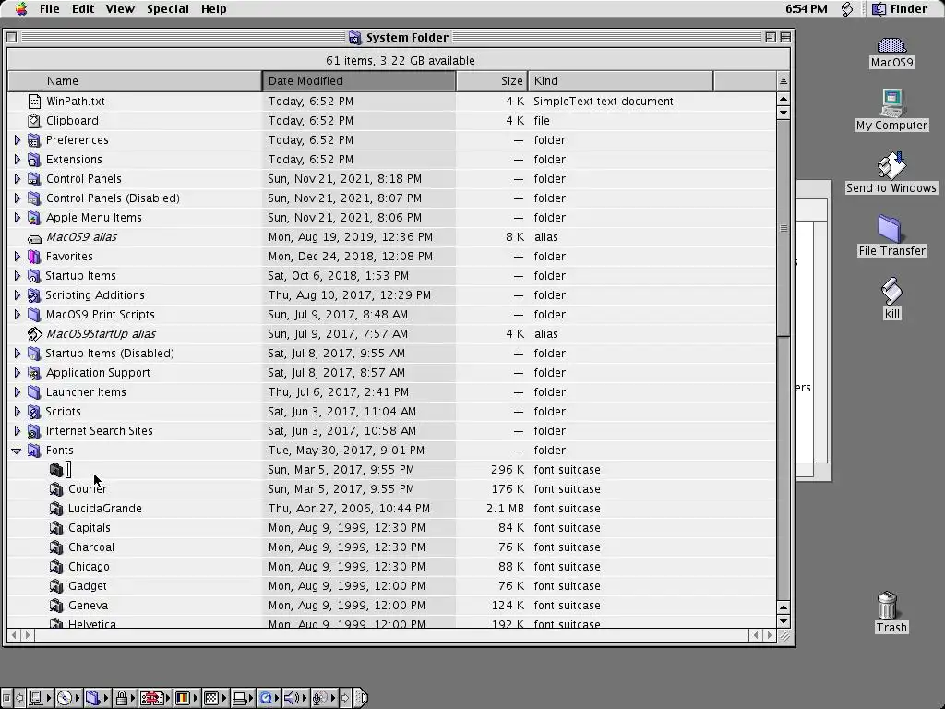The height and width of the screenshot is (709, 945).
Task: Open Control Strip file sharing folder module
Action: point(96,698)
